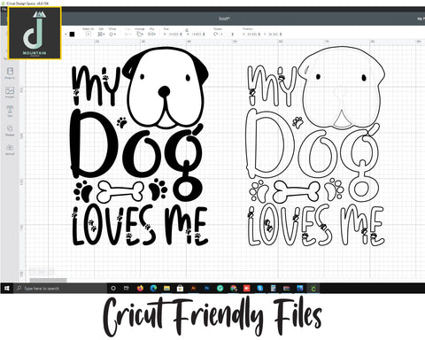Open Cortana from the taskbar
The width and height of the screenshot is (425, 340).
click(113, 289)
